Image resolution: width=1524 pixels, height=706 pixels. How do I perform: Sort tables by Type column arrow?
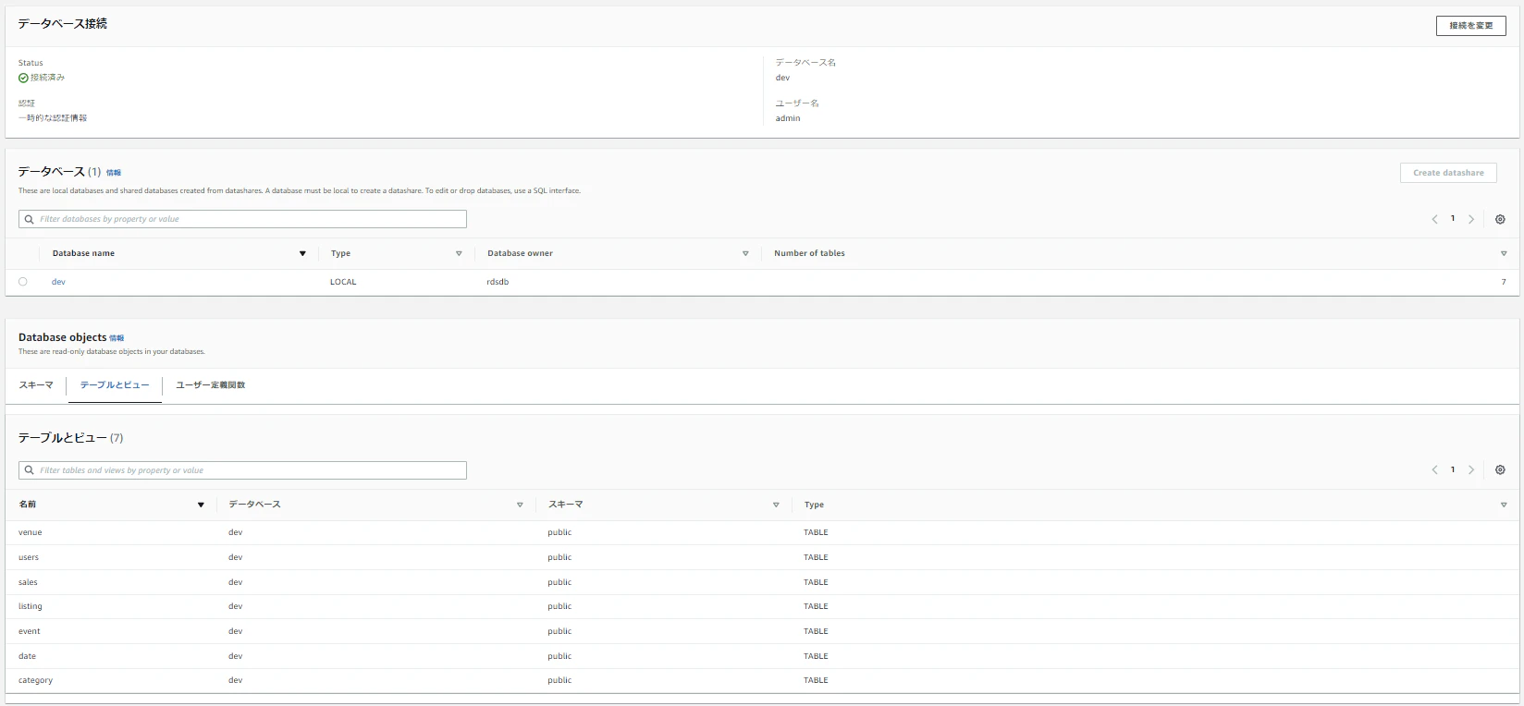tap(1504, 505)
